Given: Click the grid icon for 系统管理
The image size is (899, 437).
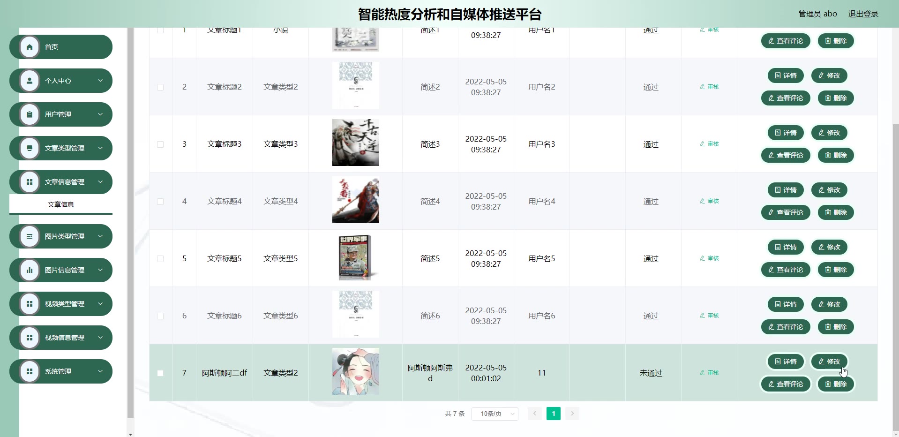Looking at the screenshot, I should [30, 371].
